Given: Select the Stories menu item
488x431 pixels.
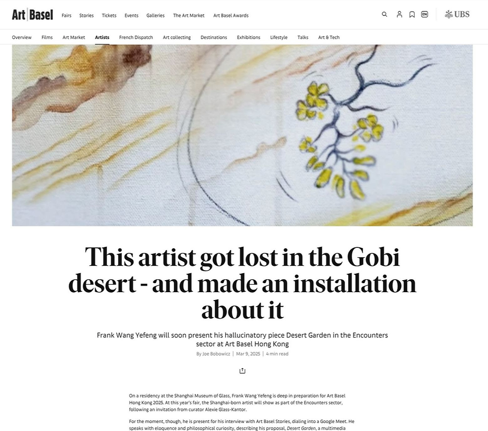Looking at the screenshot, I should [86, 15].
